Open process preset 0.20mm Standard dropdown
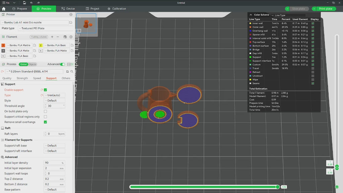343x193 pixels. (35, 72)
